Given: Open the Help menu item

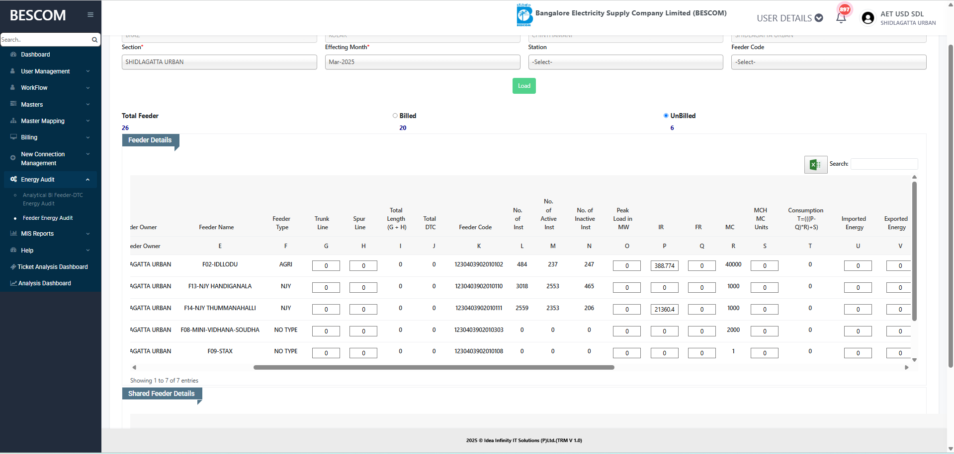Looking at the screenshot, I should [x=27, y=251].
